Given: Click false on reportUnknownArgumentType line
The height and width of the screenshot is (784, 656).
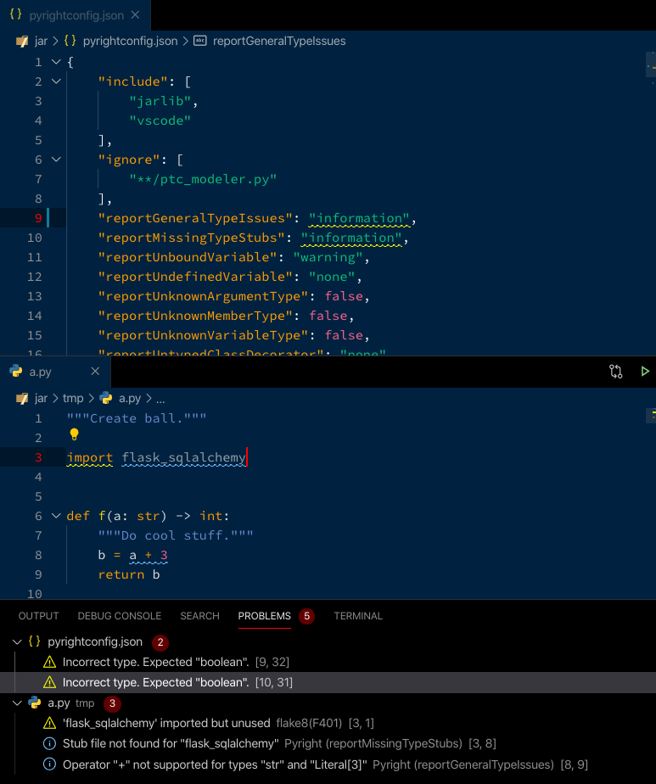Looking at the screenshot, I should click(x=344, y=296).
